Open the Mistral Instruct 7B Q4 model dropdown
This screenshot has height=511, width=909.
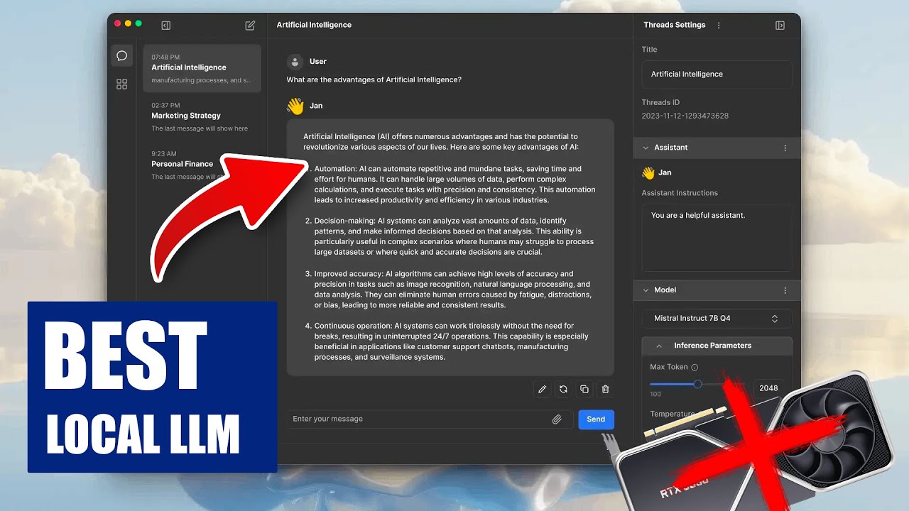[717, 319]
